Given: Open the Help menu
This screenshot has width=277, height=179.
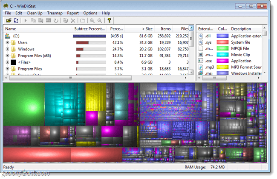Looking at the screenshot, I should pos(106,13).
